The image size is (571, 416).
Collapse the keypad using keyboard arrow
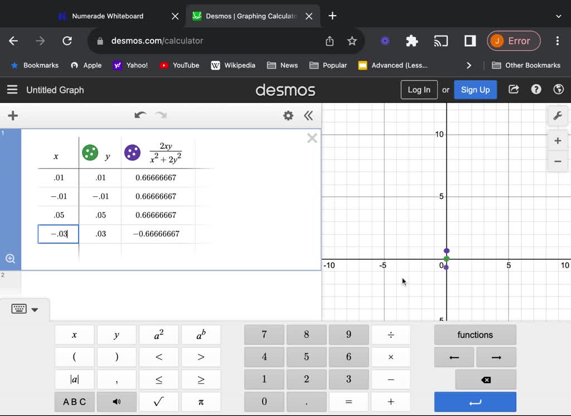25,309
